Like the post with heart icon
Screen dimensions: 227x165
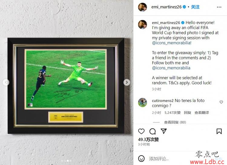click(141, 131)
